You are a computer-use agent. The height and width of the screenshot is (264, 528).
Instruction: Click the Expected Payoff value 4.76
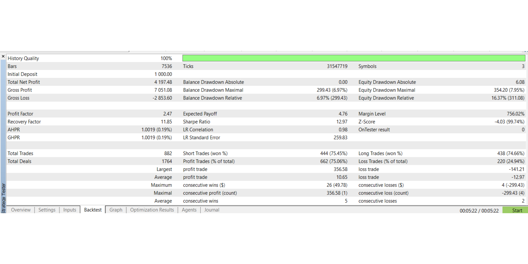pos(343,114)
